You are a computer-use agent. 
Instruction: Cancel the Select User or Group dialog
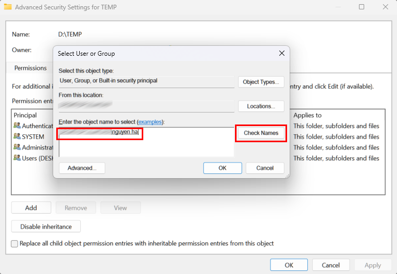click(265, 168)
